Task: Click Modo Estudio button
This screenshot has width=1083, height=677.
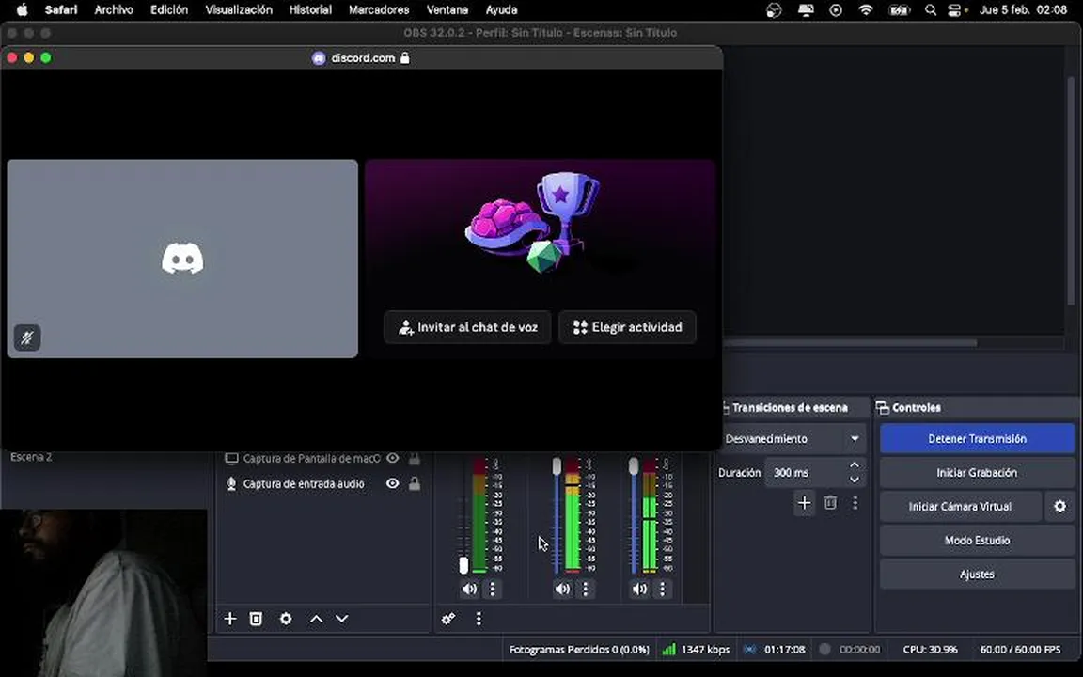Action: 978,541
